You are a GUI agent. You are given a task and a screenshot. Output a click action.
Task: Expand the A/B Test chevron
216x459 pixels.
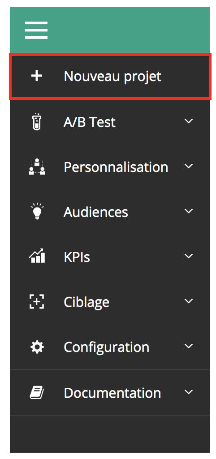coord(189,121)
